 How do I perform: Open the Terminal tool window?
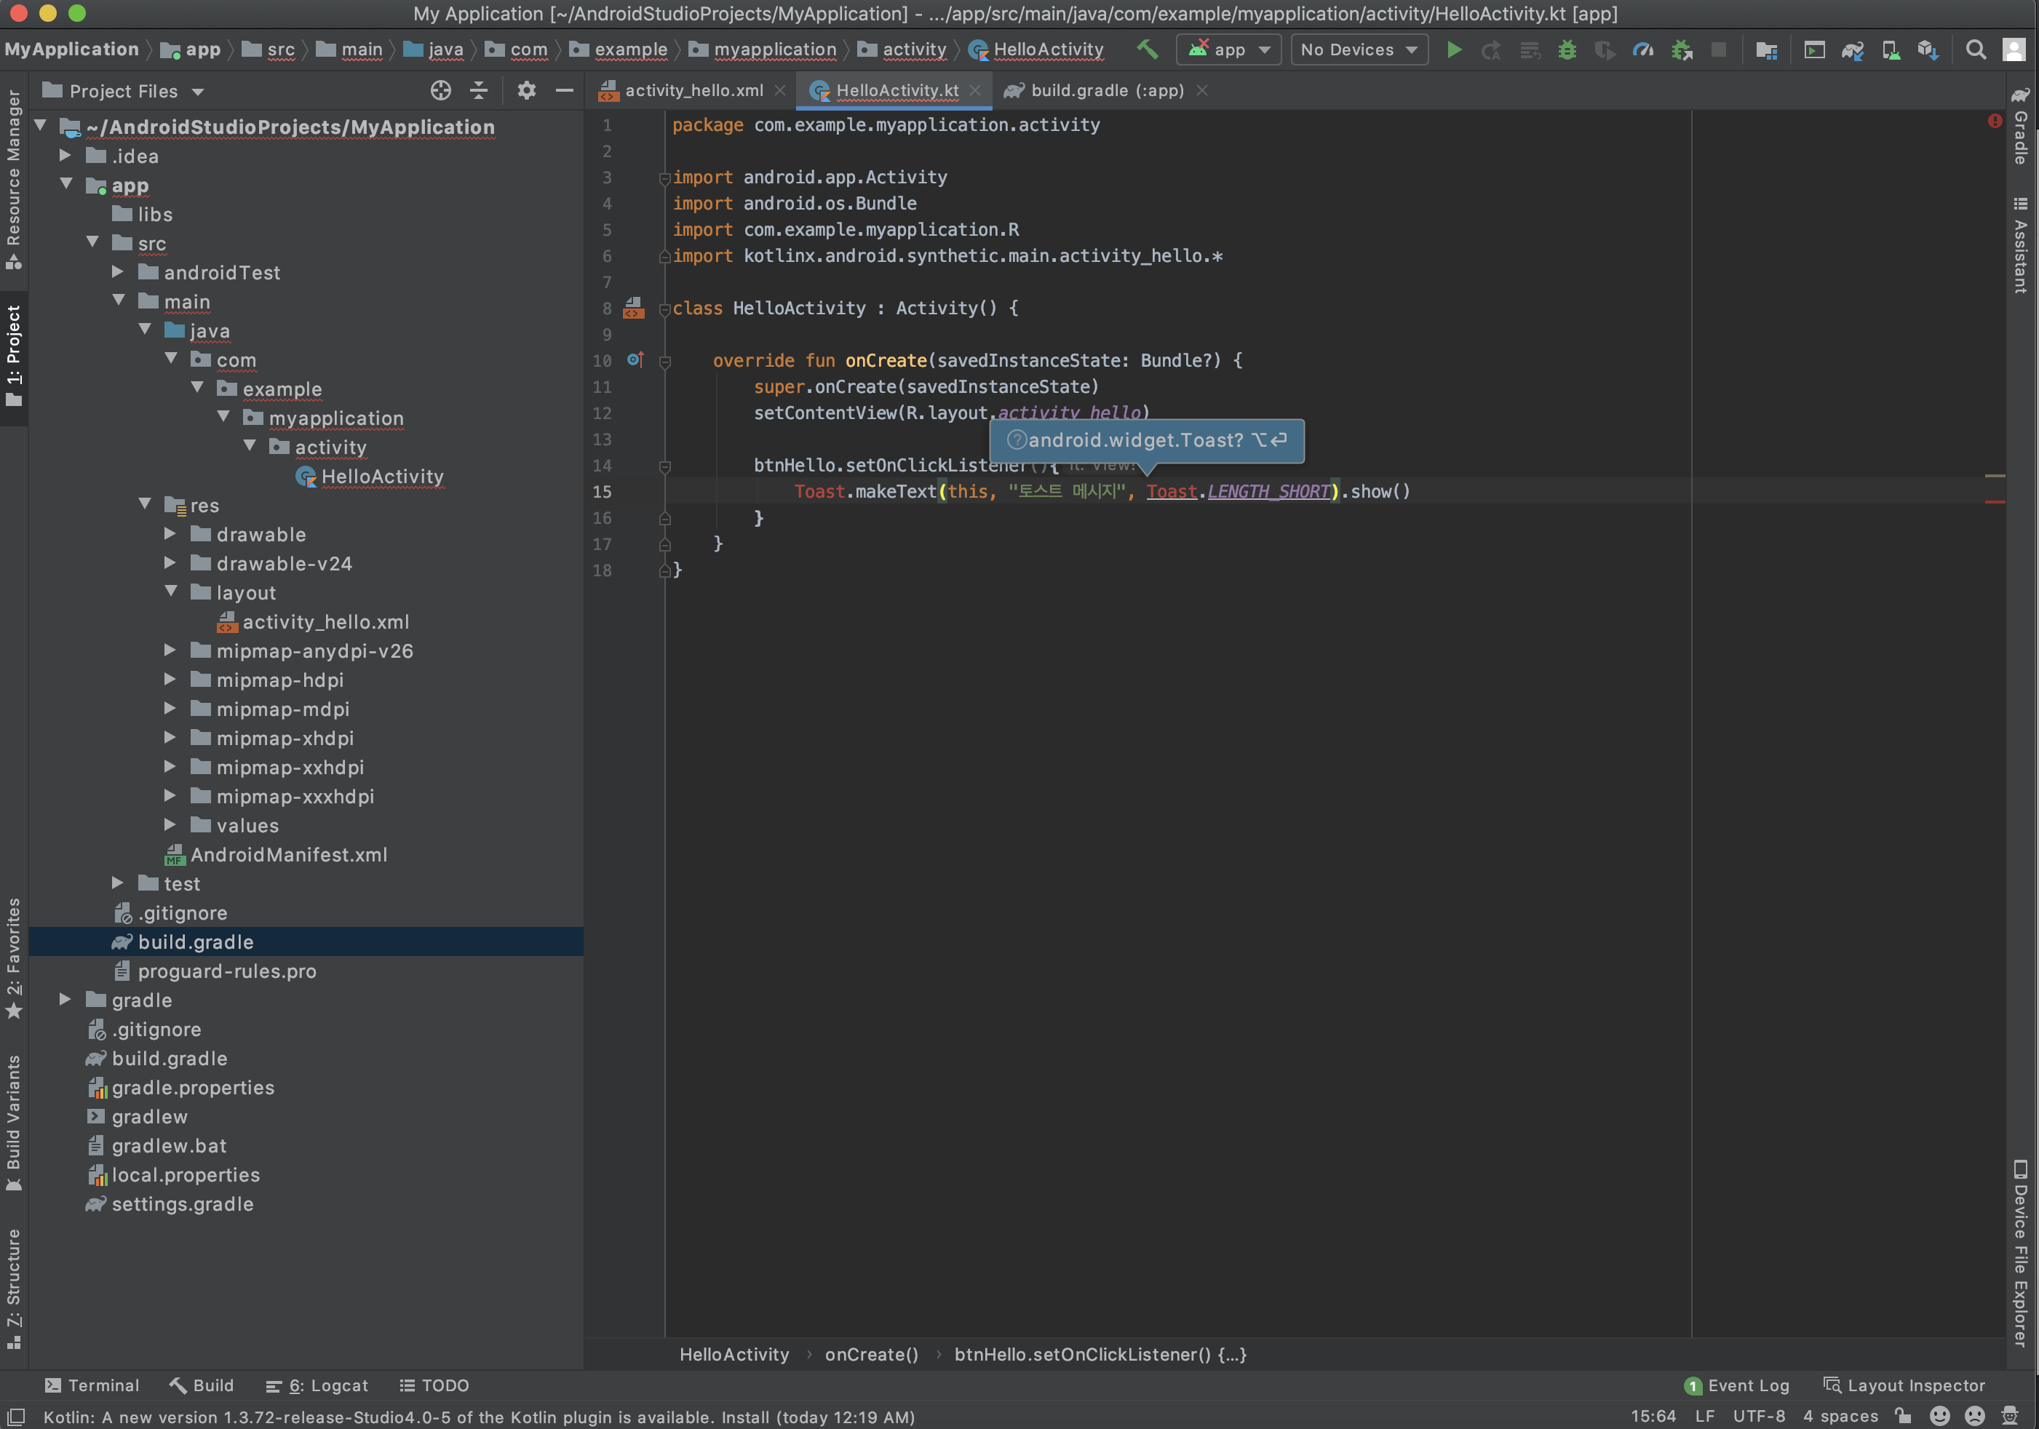click(x=92, y=1385)
